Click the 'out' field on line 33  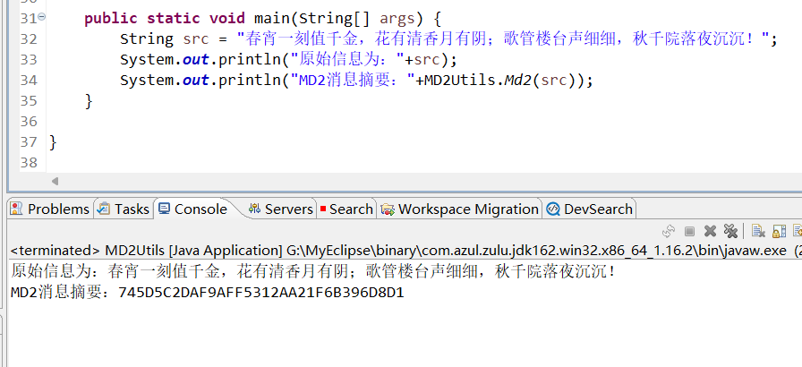click(196, 60)
